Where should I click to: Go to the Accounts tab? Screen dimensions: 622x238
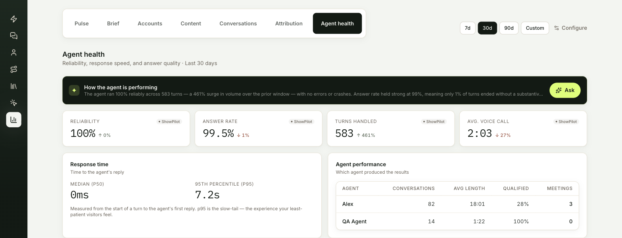150,23
